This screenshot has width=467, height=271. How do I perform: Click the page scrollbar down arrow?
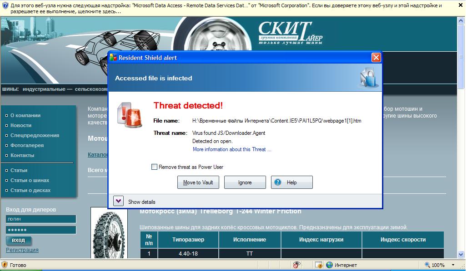(x=461, y=254)
